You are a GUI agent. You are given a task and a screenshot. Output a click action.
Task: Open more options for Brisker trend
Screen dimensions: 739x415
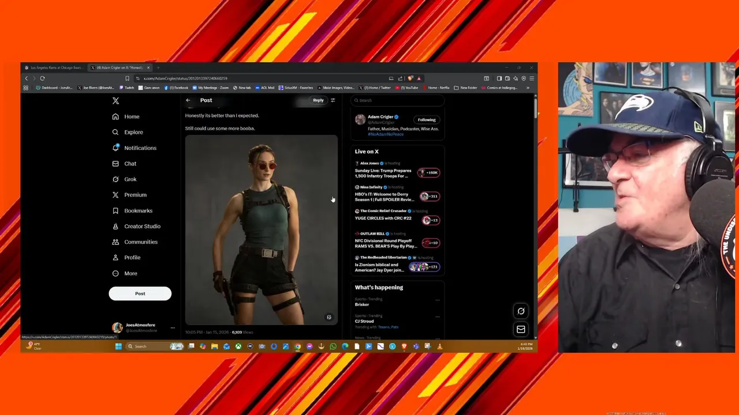coord(437,300)
